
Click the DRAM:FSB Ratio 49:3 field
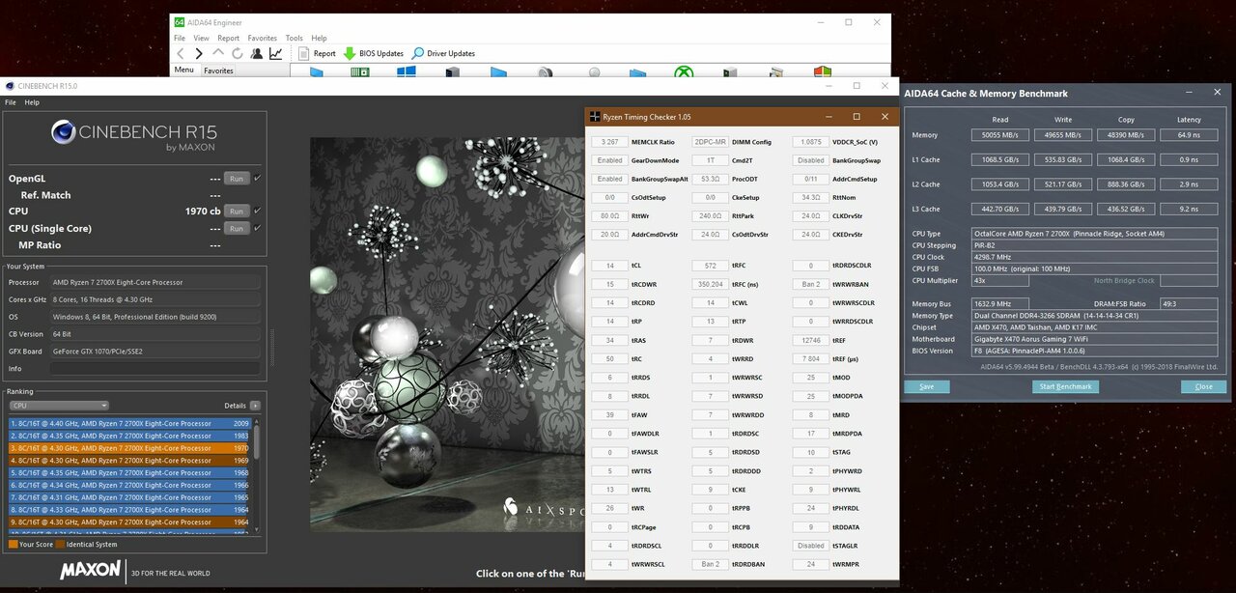(1189, 304)
